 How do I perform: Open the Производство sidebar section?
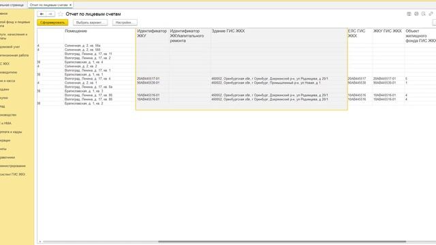pyautogui.click(x=8, y=115)
